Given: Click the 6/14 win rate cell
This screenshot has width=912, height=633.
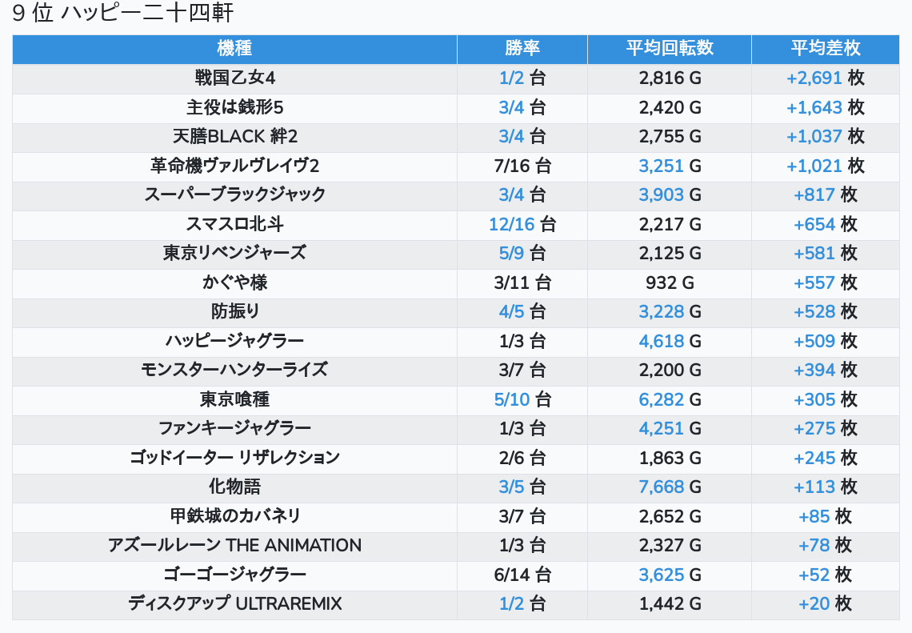Looking at the screenshot, I should click(522, 575).
